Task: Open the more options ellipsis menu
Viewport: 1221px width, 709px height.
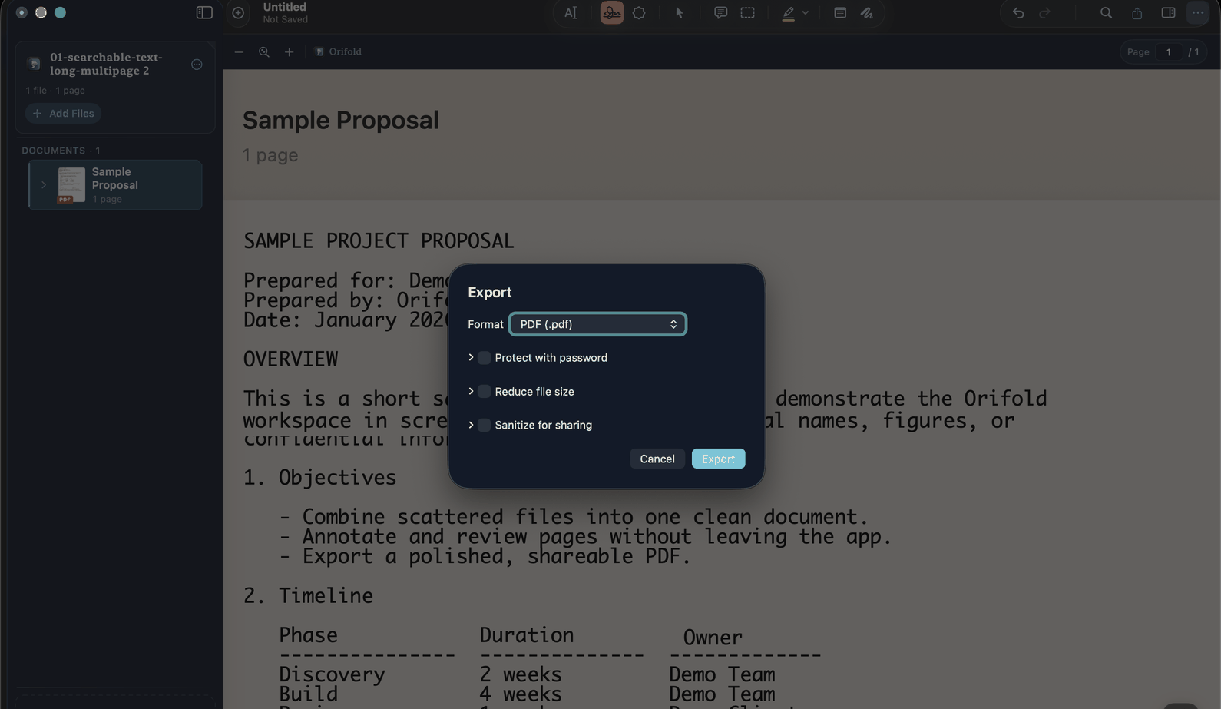Action: click(x=1198, y=13)
